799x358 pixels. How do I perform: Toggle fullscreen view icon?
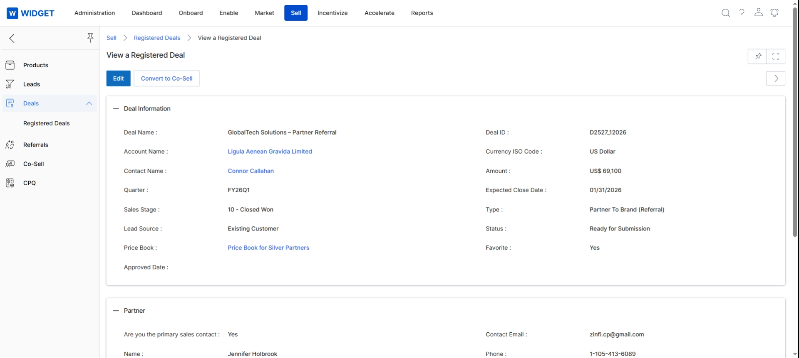tap(776, 56)
